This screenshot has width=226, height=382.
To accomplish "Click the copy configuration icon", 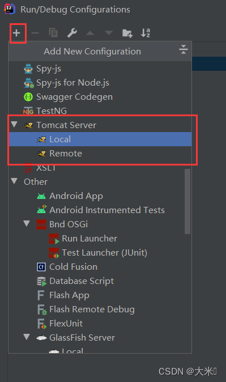I will tap(53, 33).
